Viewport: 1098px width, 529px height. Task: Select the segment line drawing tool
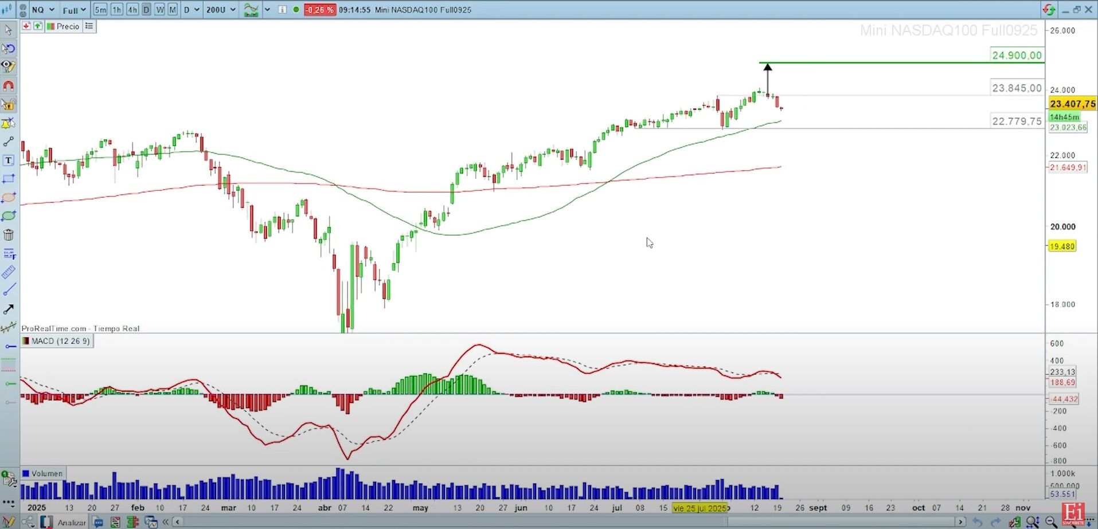(9, 142)
